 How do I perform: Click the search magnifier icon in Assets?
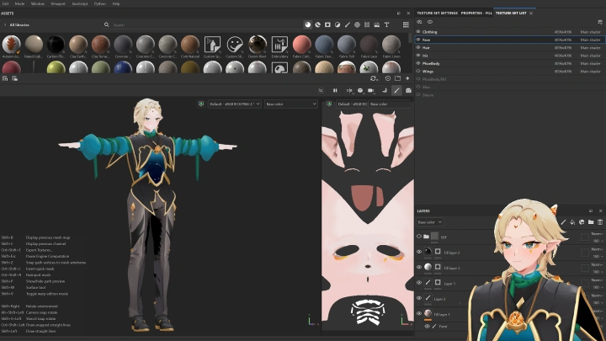pyautogui.click(x=107, y=24)
